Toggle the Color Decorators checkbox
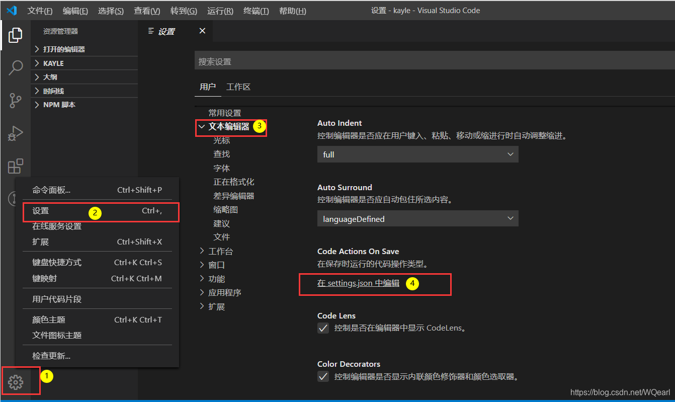Viewport: 675px width, 402px height. (x=323, y=376)
